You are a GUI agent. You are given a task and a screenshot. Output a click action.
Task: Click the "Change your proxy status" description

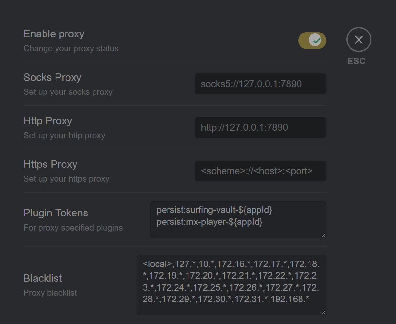71,49
